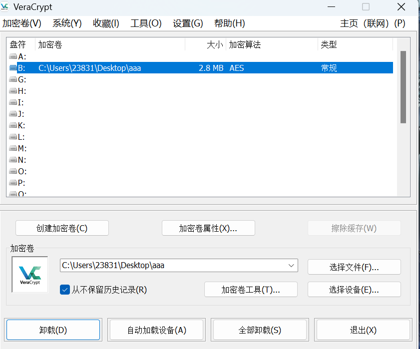This screenshot has height=349, width=420.
Task: Select the N: drive letter row
Action: (22, 160)
